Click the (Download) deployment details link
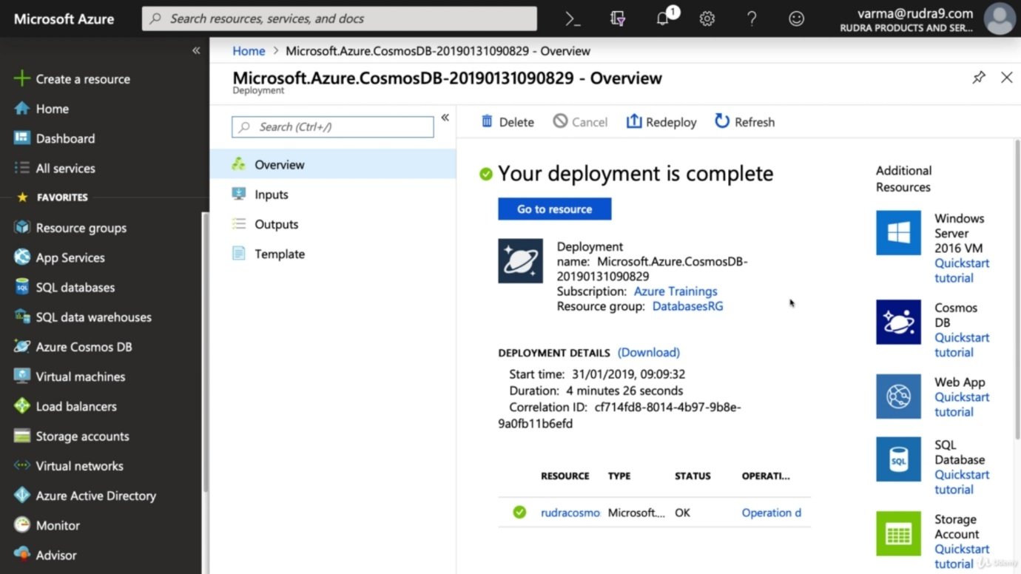This screenshot has width=1021, height=574. (x=649, y=352)
